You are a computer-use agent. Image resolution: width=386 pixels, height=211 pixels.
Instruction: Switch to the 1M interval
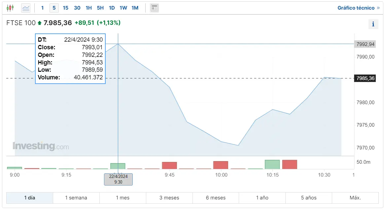tap(135, 8)
